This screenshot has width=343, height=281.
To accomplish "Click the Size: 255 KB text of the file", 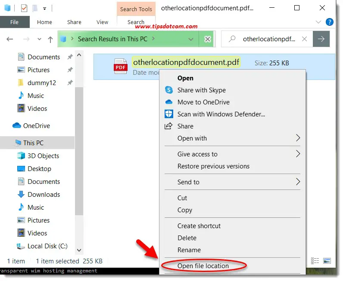I will coord(272,63).
